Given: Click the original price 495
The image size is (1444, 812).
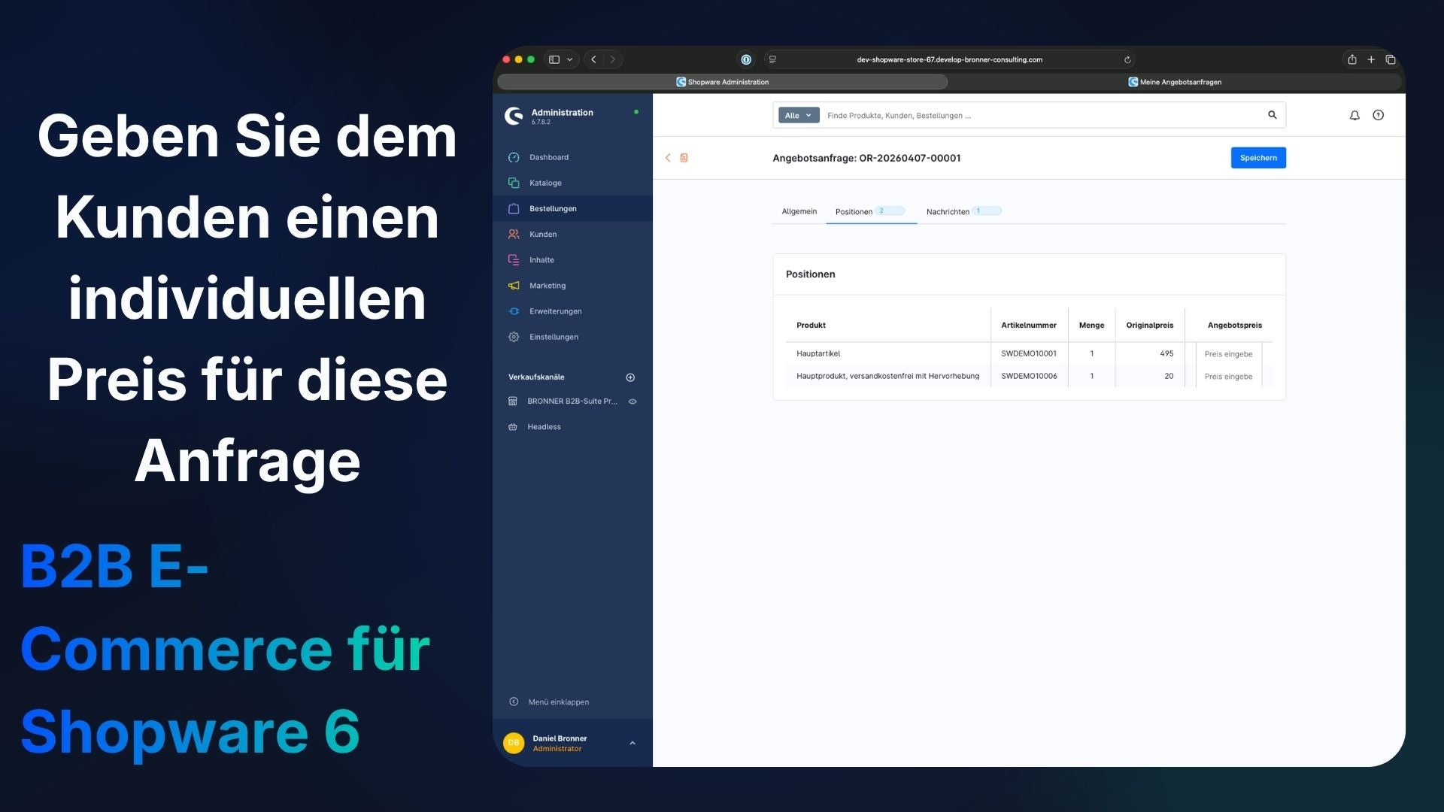Looking at the screenshot, I should pyautogui.click(x=1166, y=353).
